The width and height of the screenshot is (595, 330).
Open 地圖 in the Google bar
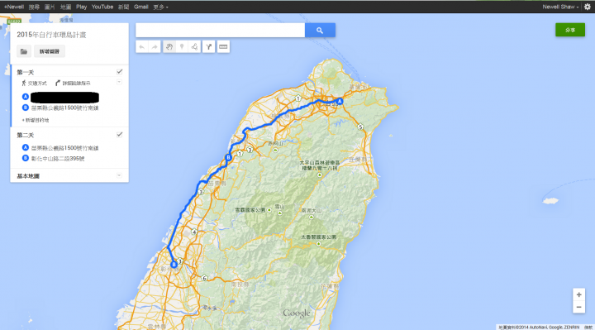point(65,7)
